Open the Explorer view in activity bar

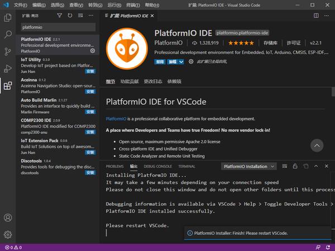point(8,17)
